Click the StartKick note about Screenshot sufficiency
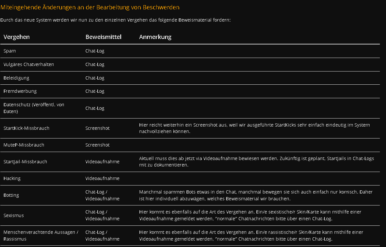The image size is (386, 247). (254, 128)
